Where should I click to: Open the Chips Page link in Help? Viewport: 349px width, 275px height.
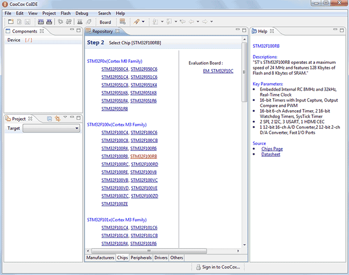tap(272, 149)
